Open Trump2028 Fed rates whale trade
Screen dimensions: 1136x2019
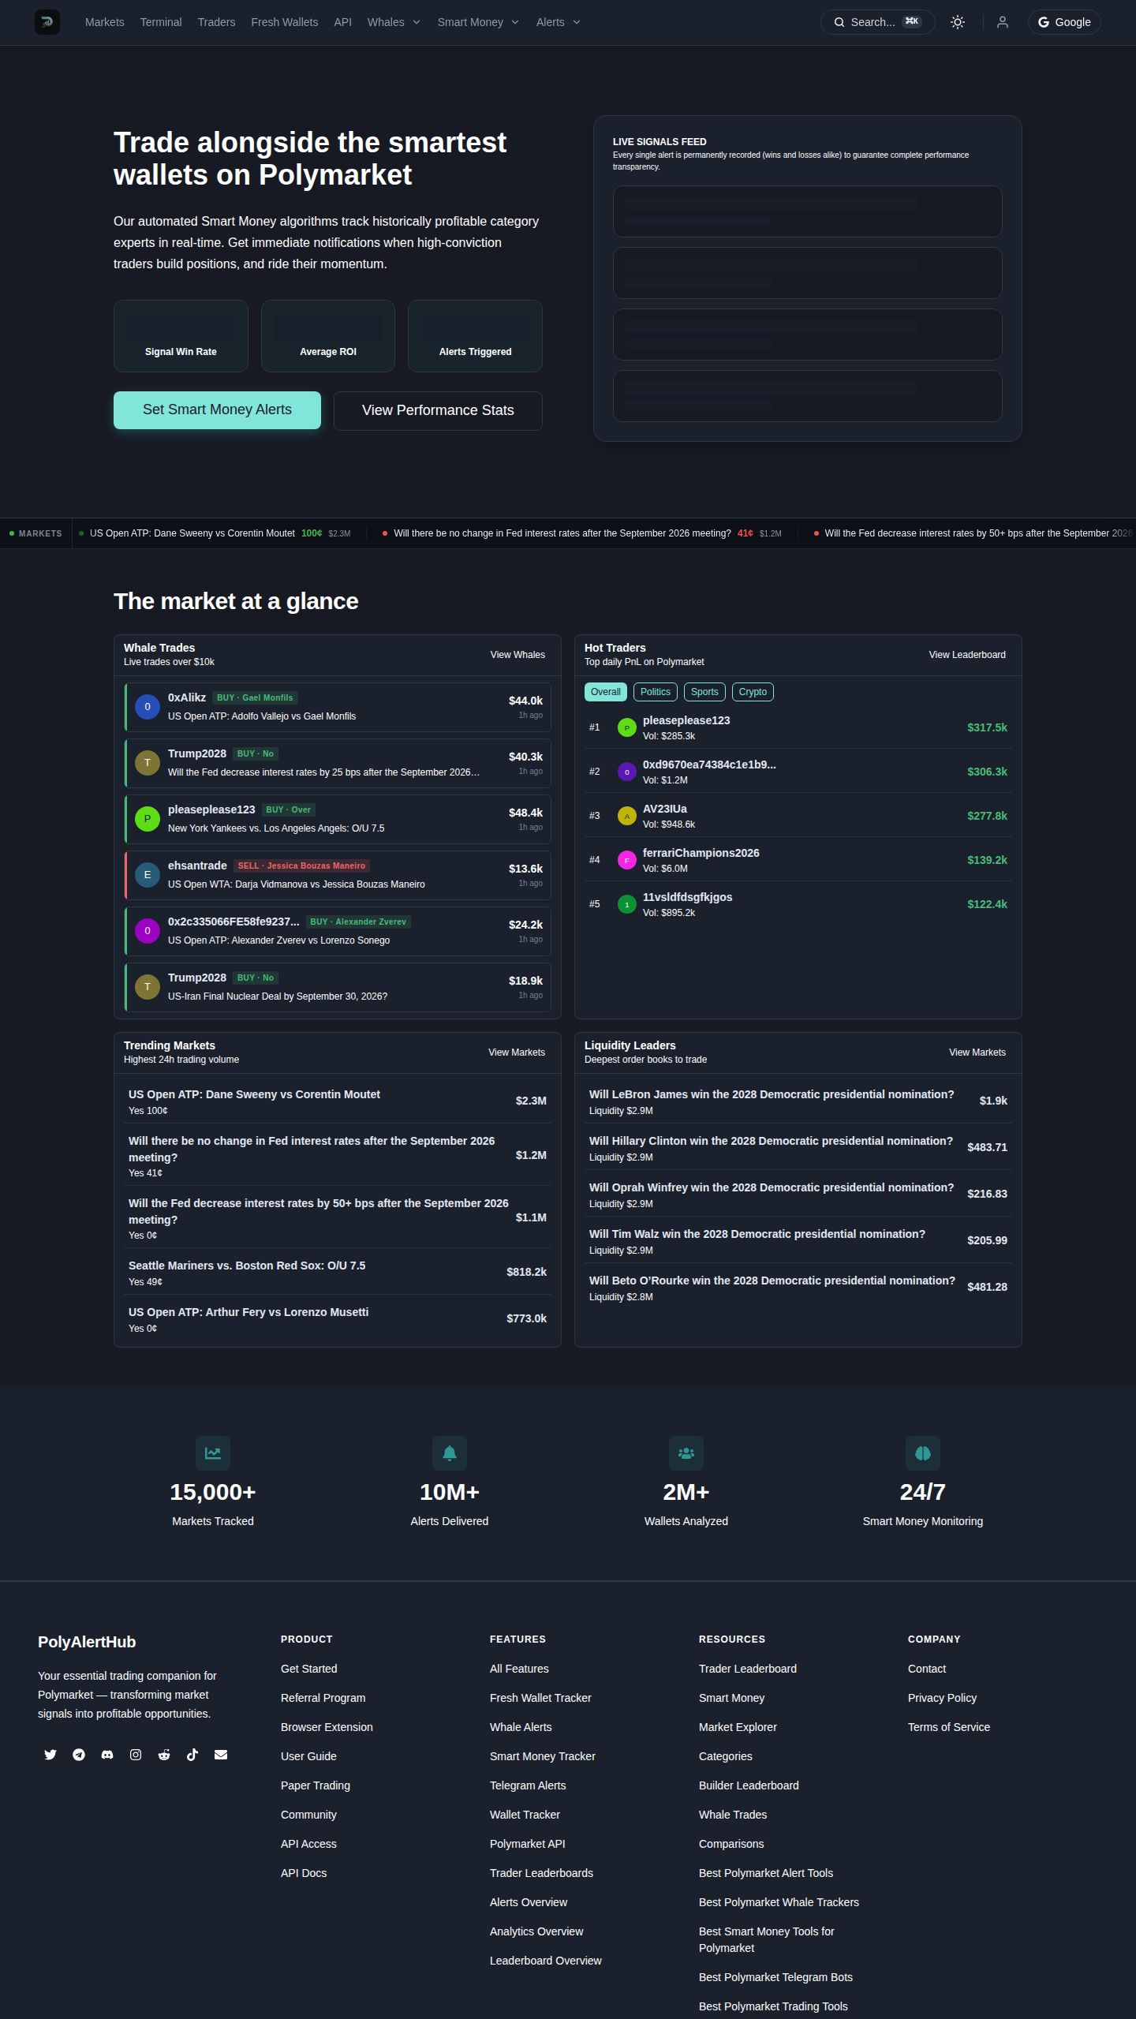tap(338, 763)
